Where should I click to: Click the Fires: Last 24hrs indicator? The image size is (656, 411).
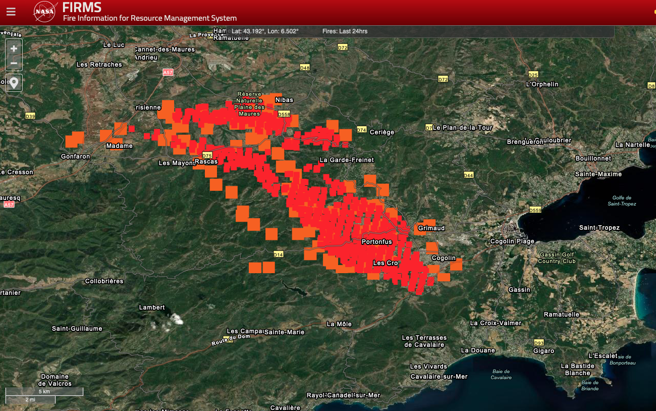point(345,31)
